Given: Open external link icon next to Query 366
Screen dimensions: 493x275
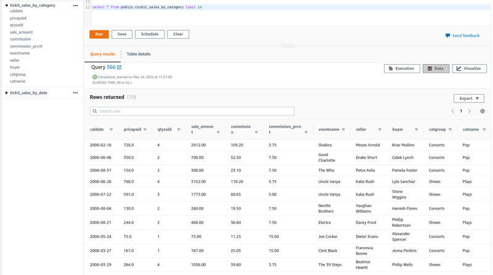Looking at the screenshot, I should pos(119,67).
